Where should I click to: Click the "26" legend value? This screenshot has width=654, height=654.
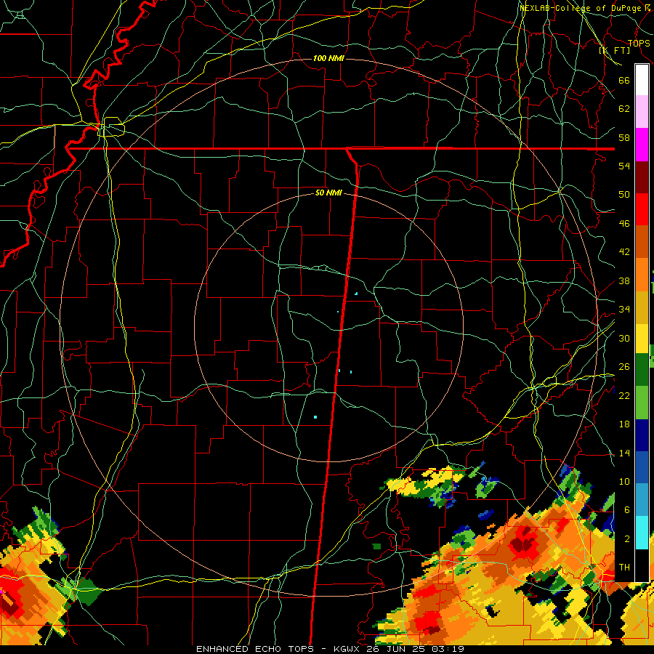click(x=624, y=367)
